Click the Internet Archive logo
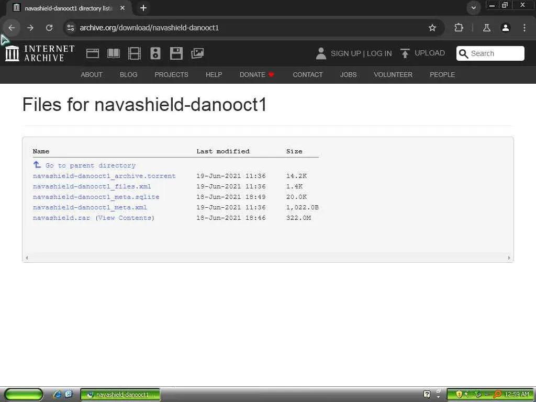 pyautogui.click(x=40, y=53)
